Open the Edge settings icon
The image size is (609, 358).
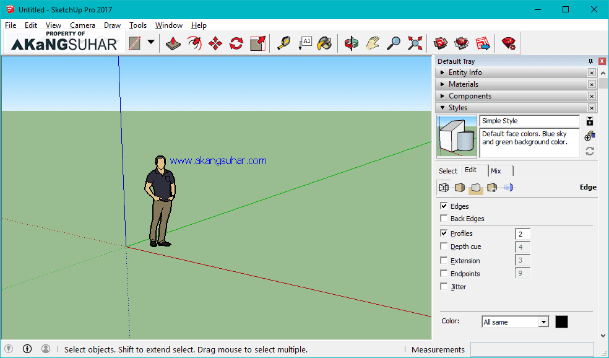click(444, 188)
